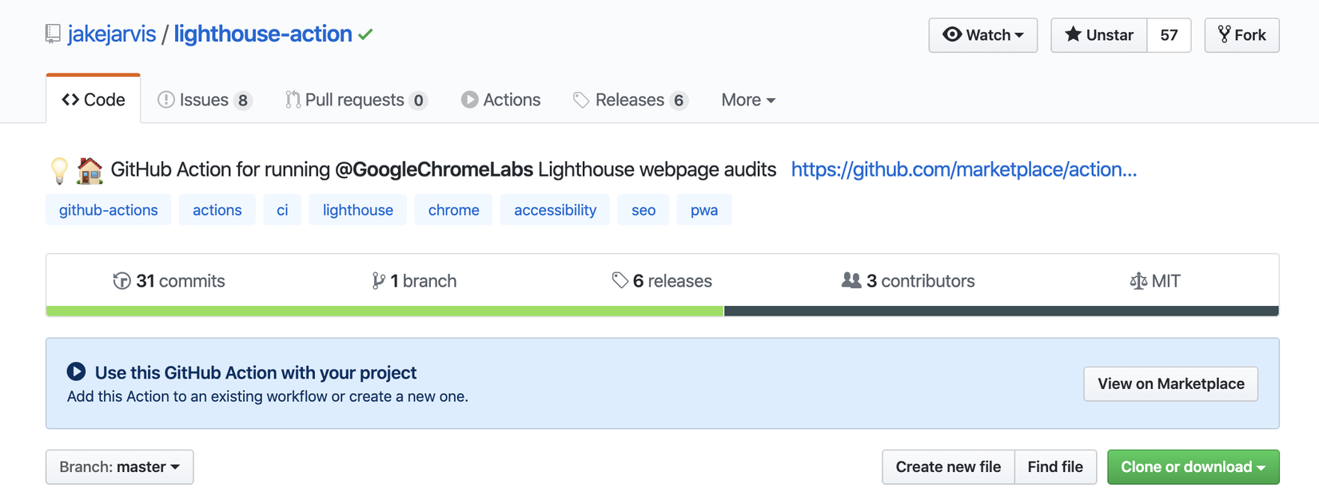Click the MIT license scale icon

click(1138, 281)
